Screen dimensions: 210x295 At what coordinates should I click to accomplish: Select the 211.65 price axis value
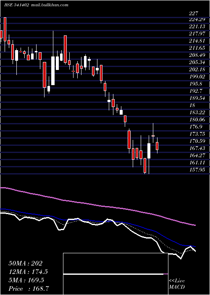click(x=197, y=48)
